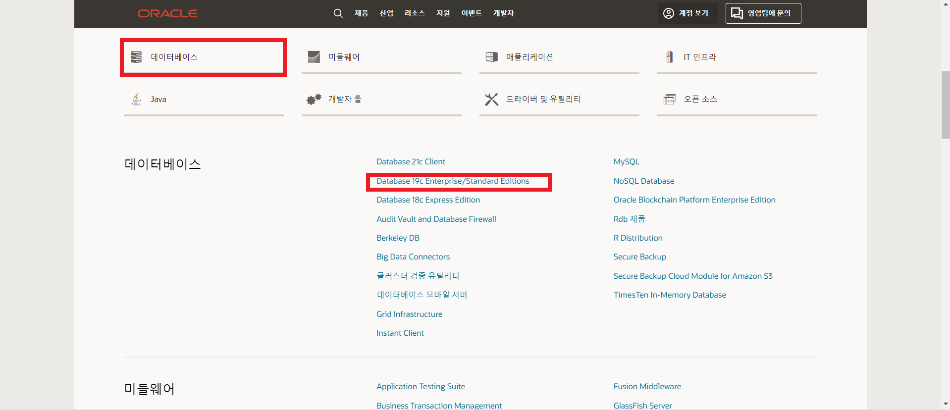Click the IT 인프라 server icon
Screen dimensions: 950x410
pos(669,57)
